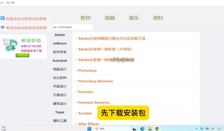Open the 夸克全站点资源点击获取 link
The width and height of the screenshot is (224, 131).
pyautogui.click(x=26, y=28)
